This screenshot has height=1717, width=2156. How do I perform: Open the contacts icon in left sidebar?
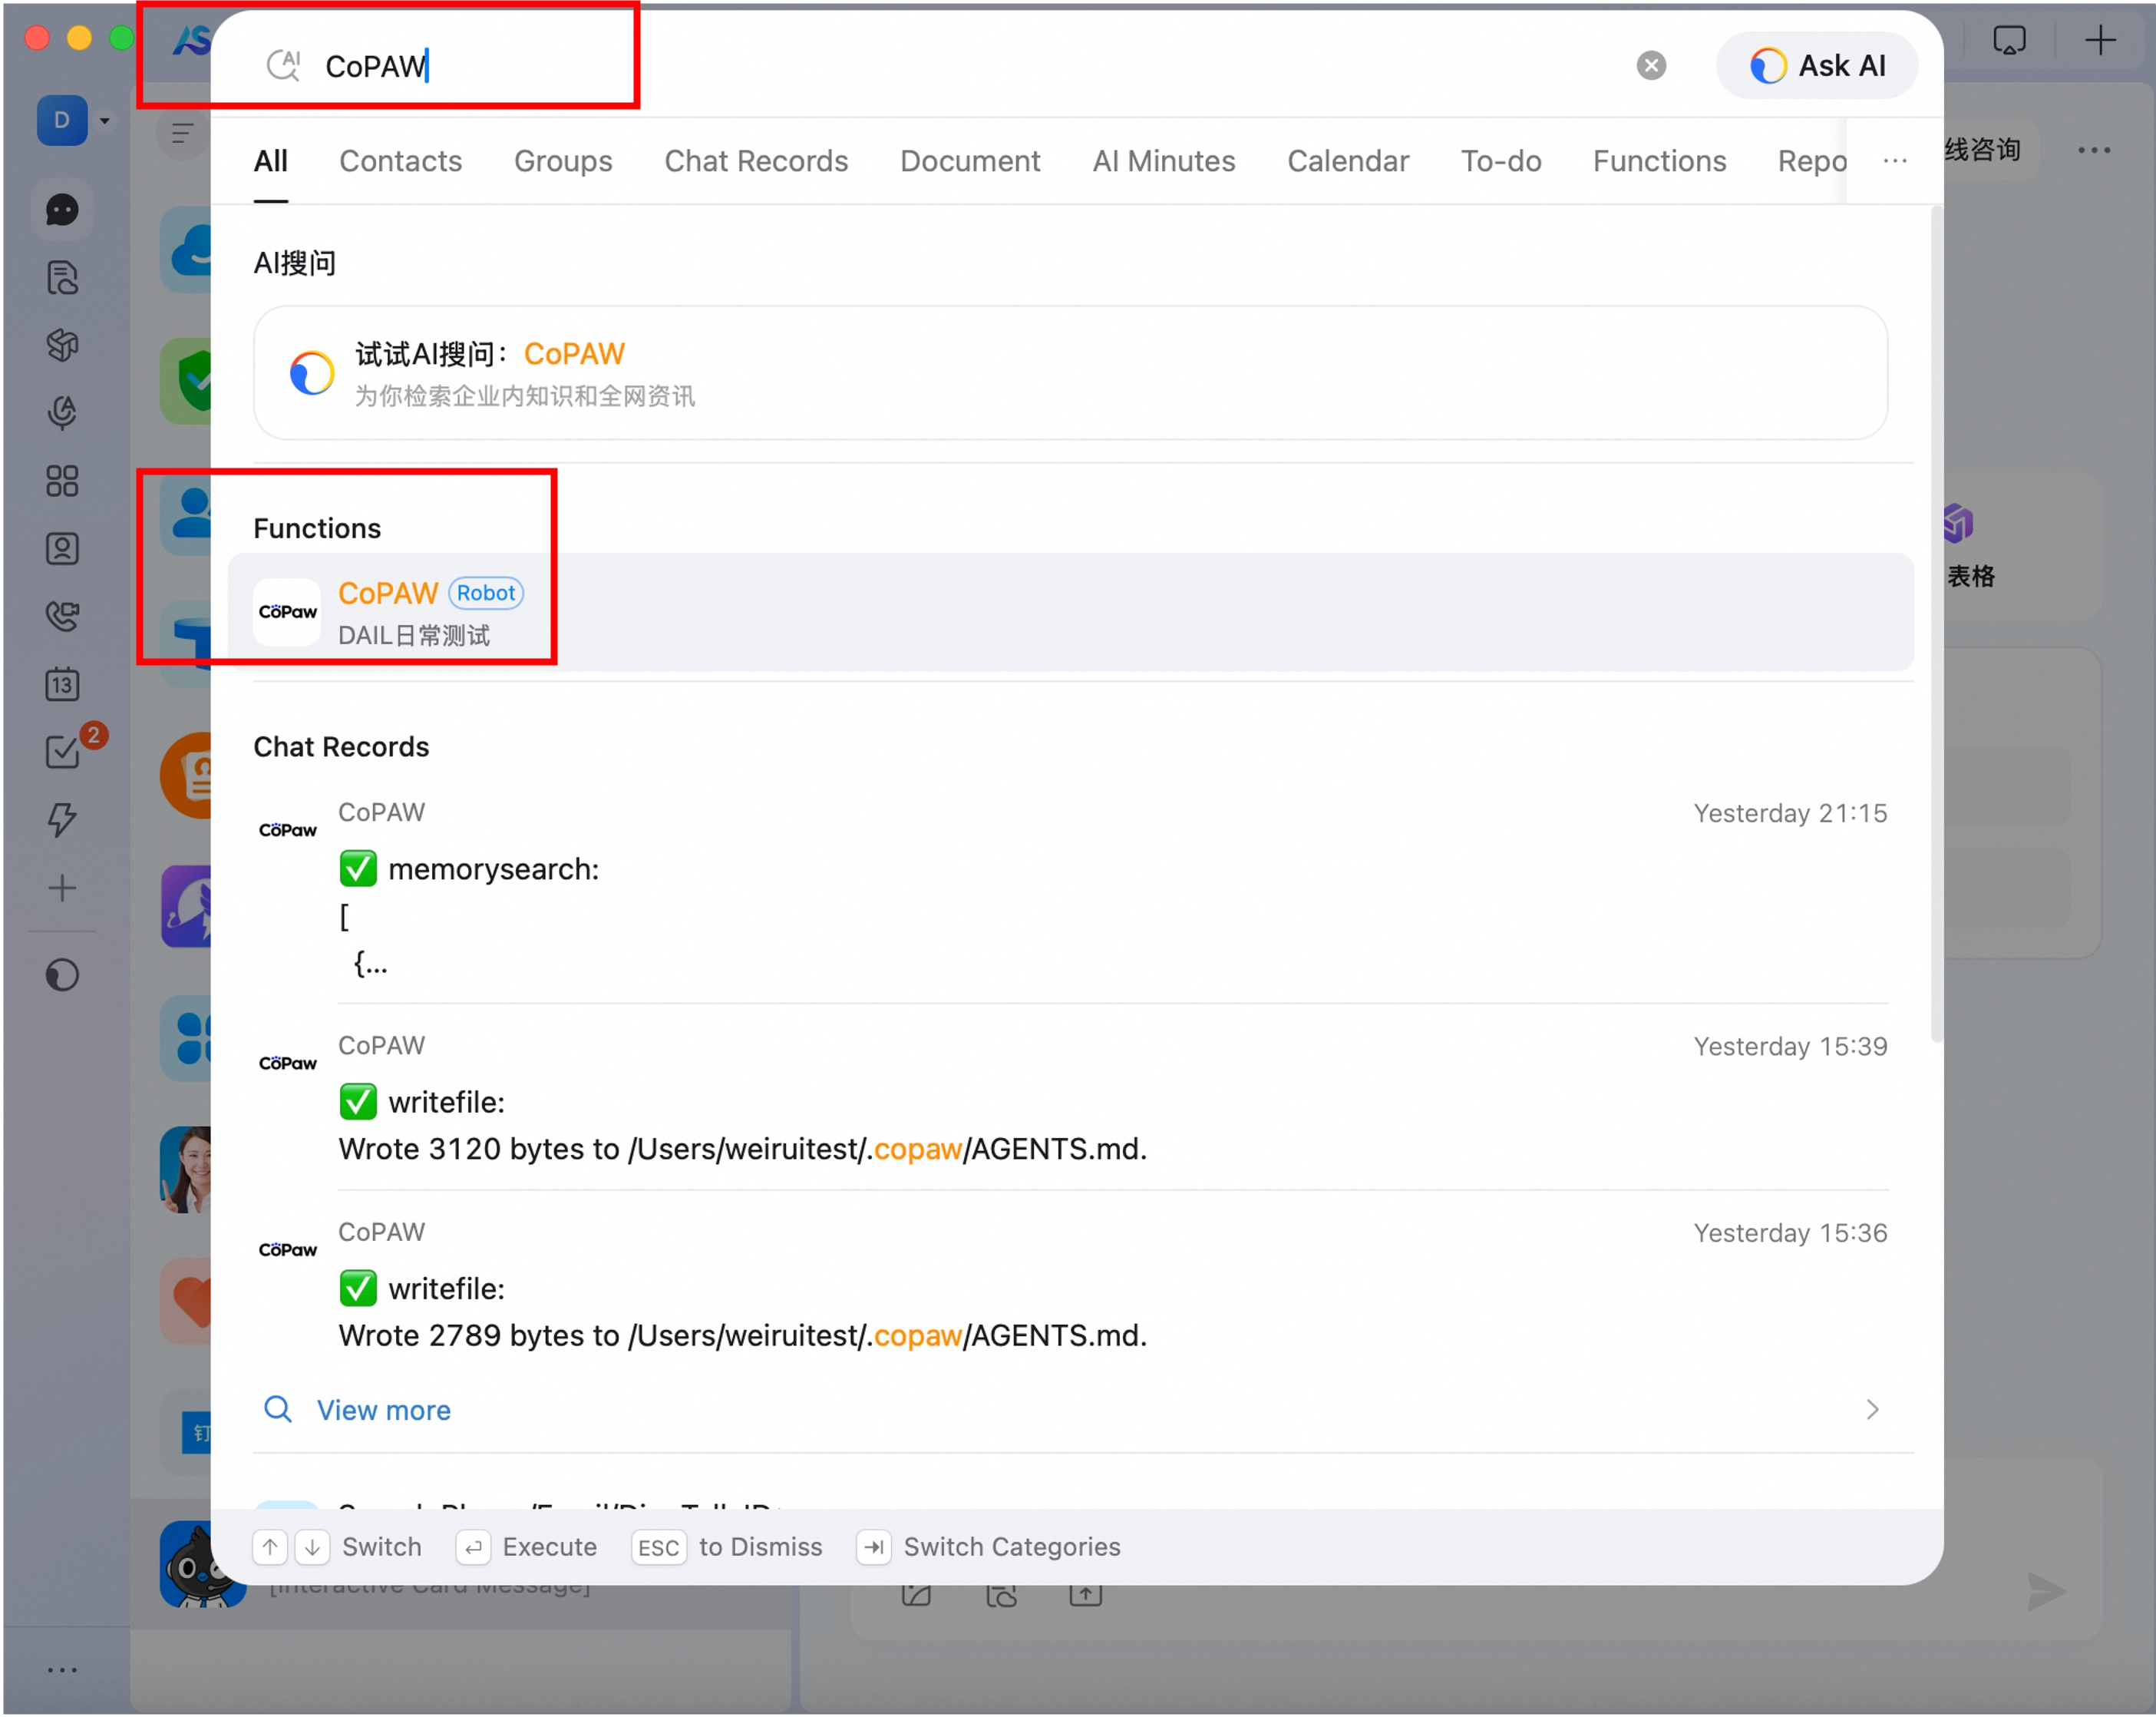click(62, 548)
